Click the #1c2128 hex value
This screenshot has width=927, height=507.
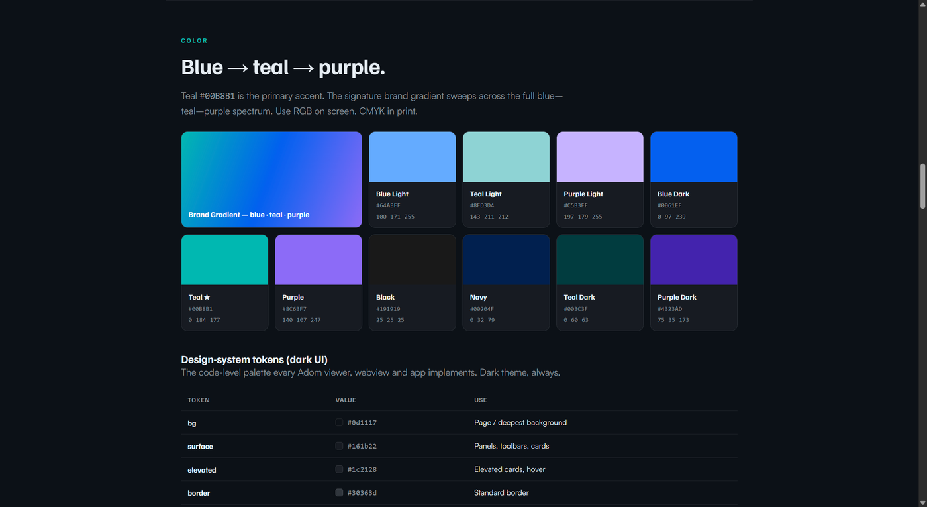[x=362, y=469]
